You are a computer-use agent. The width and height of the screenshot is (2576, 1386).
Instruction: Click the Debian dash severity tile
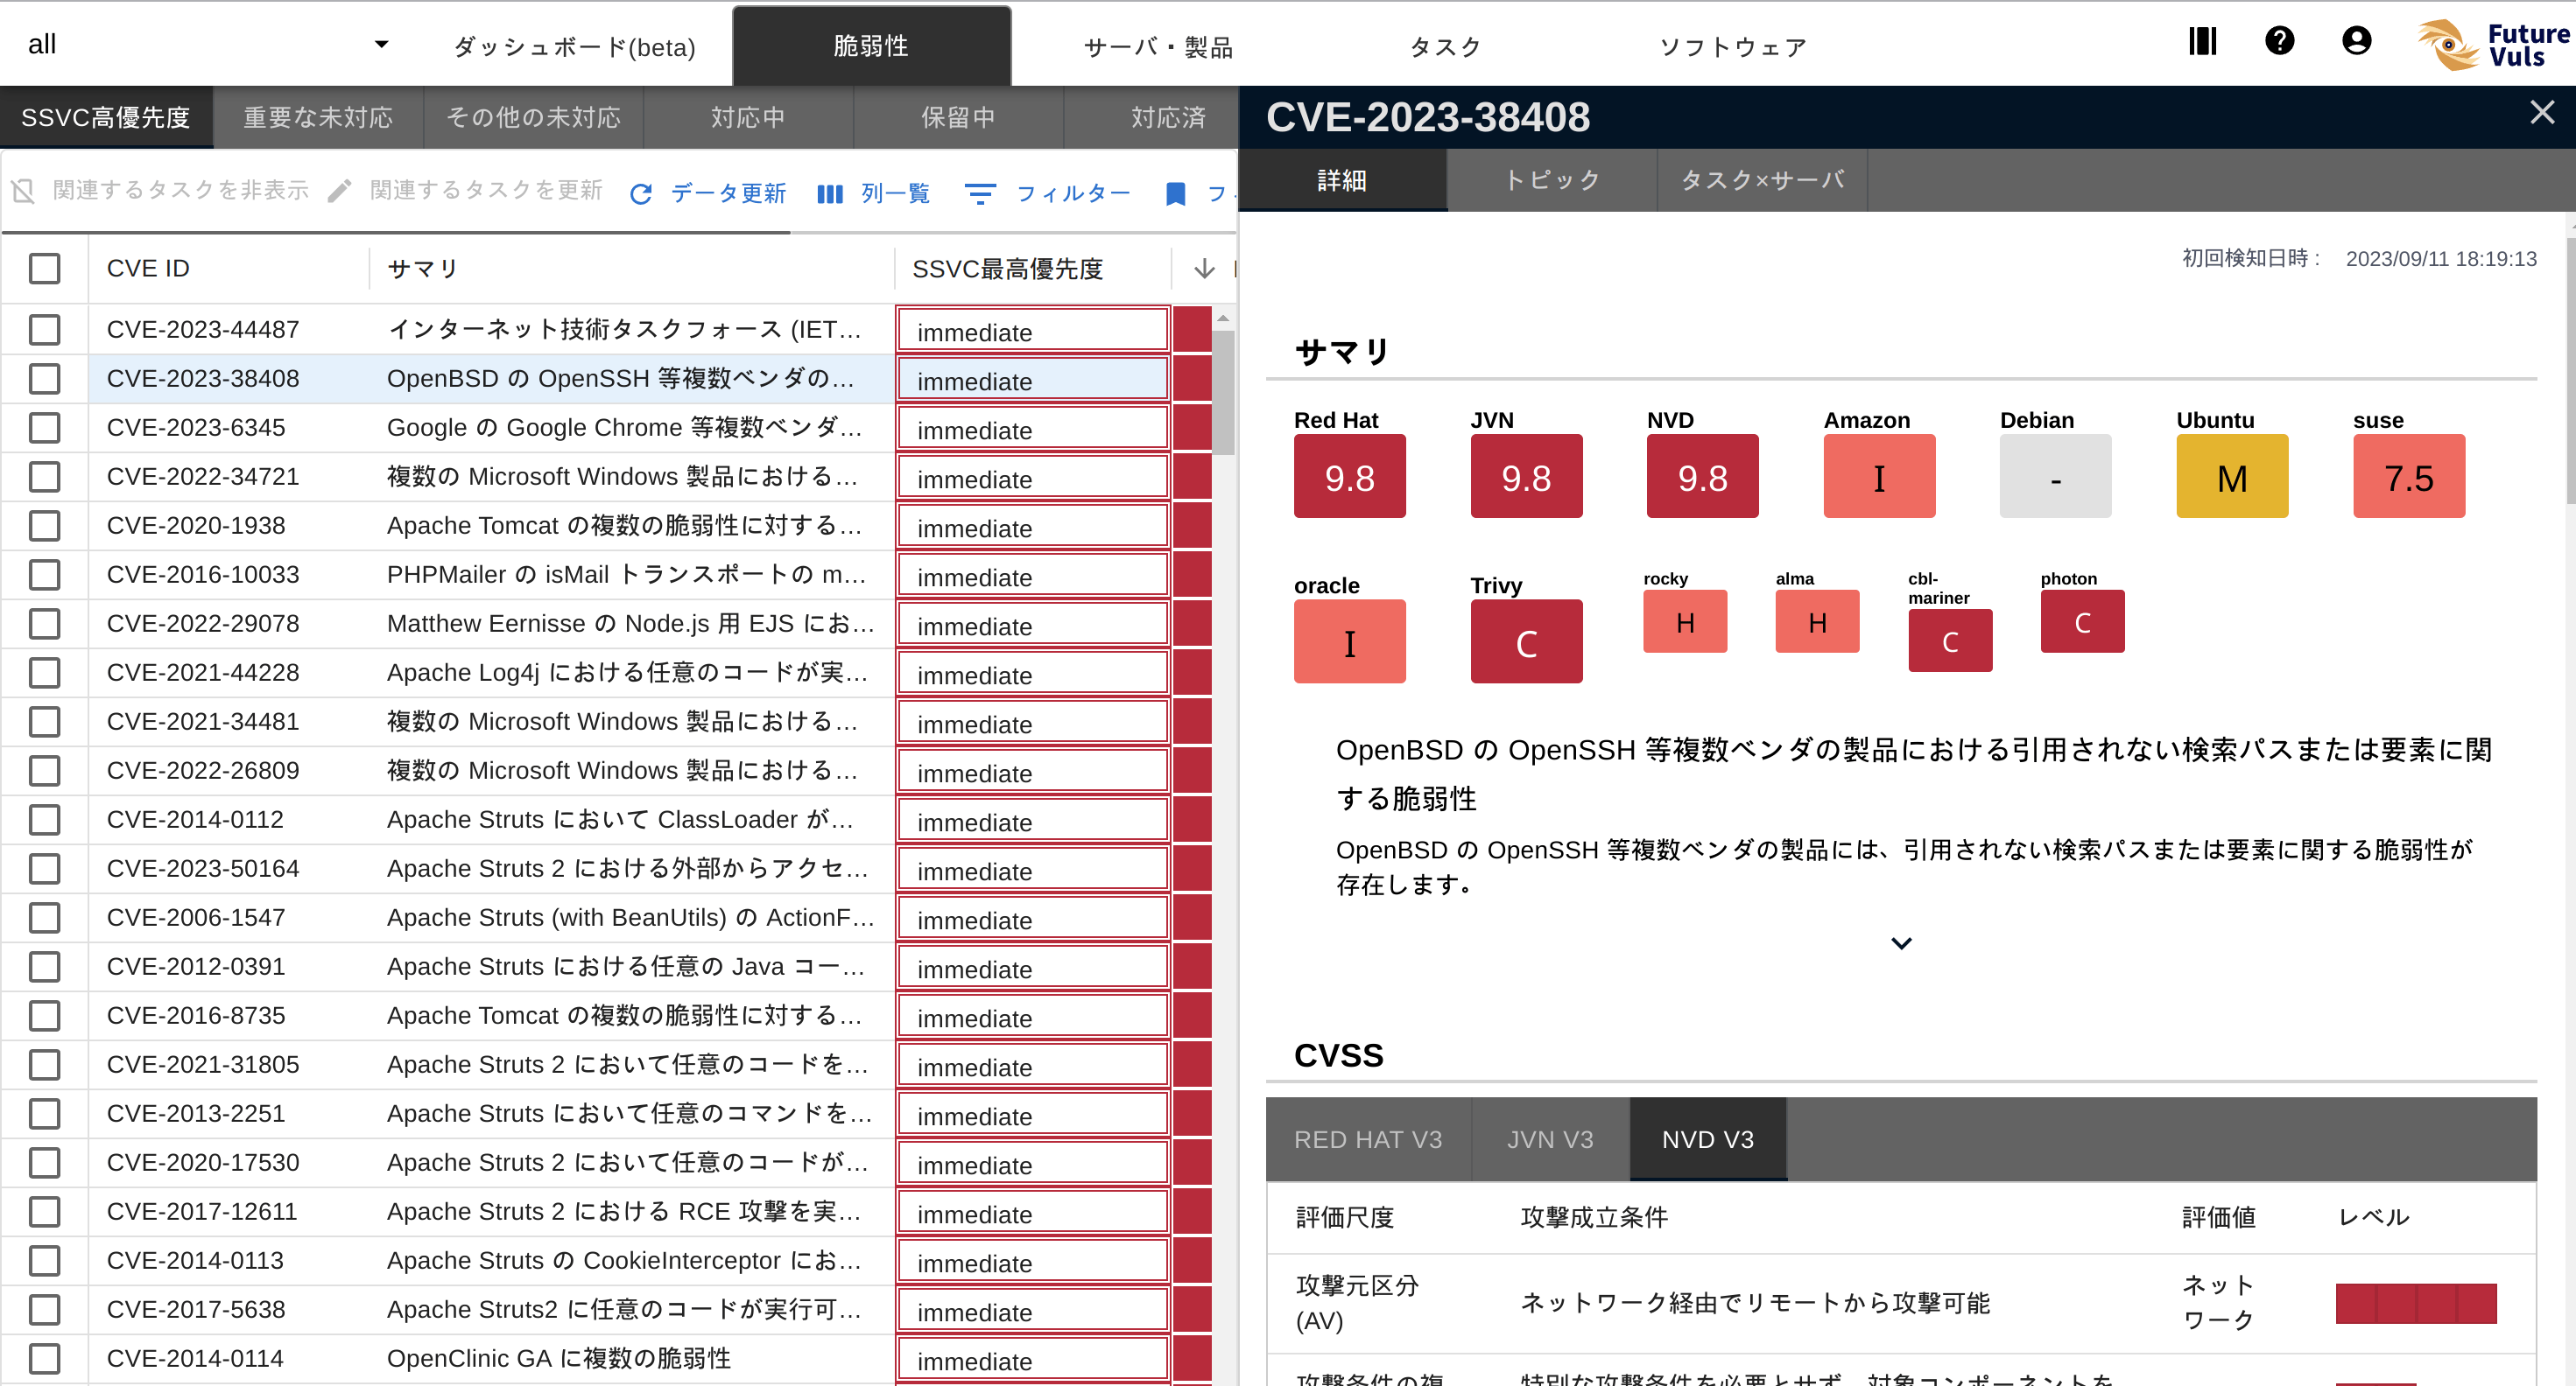(2055, 477)
